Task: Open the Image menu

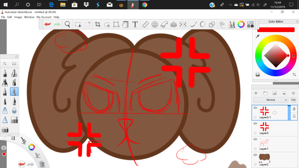Action: 18,17
